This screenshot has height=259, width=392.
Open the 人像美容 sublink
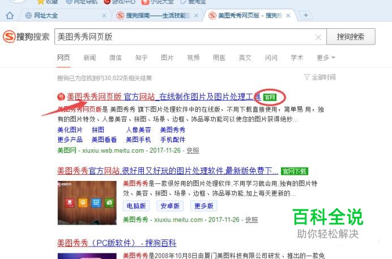(138, 129)
